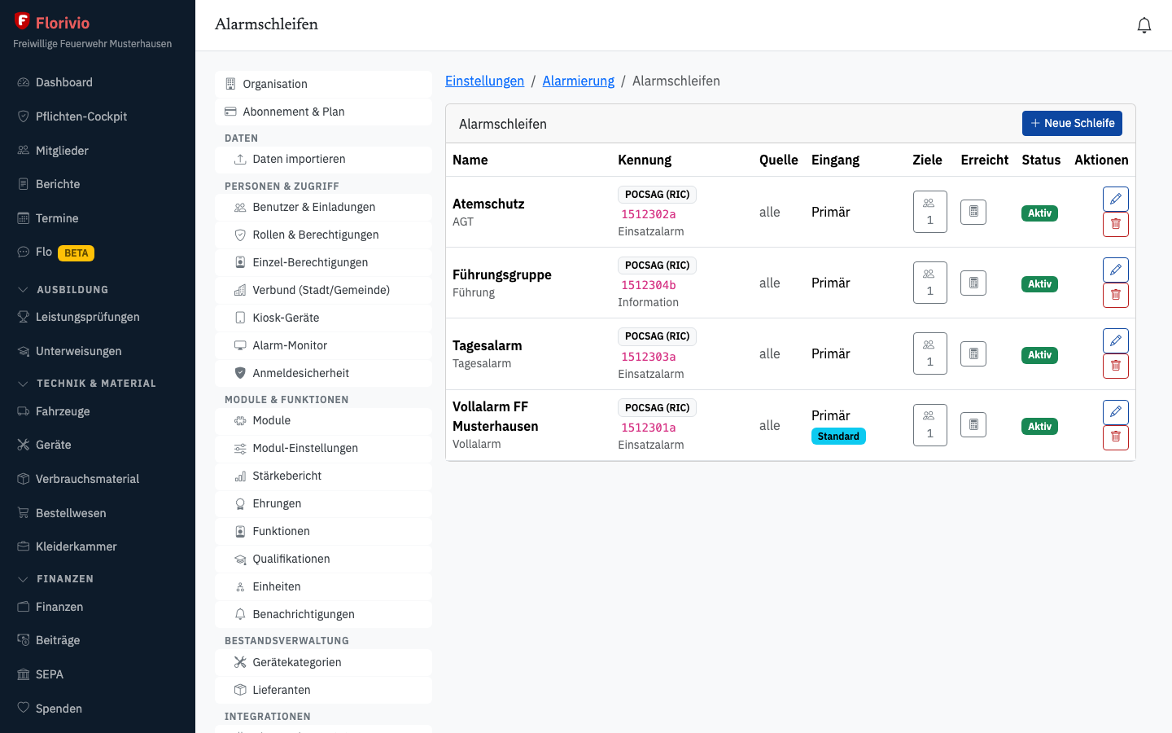The width and height of the screenshot is (1172, 733).
Task: Open Alarm-Monitor settings entry
Action: 323,345
